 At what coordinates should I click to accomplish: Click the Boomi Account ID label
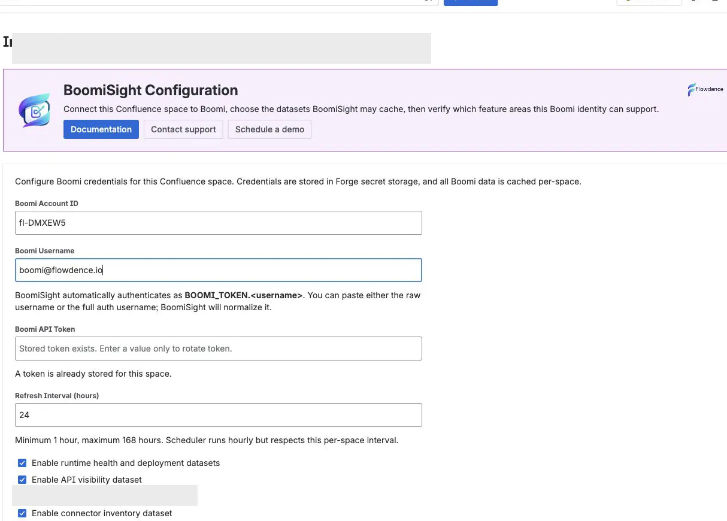coord(47,204)
